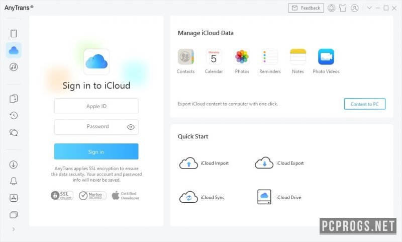Click the Norton Secured badge
Image resolution: width=402 pixels, height=242 pixels.
[x=92, y=196]
